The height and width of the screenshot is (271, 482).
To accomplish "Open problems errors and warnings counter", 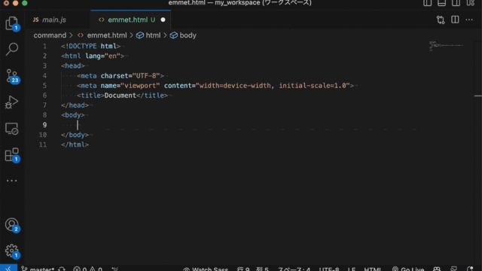I will pyautogui.click(x=88, y=269).
